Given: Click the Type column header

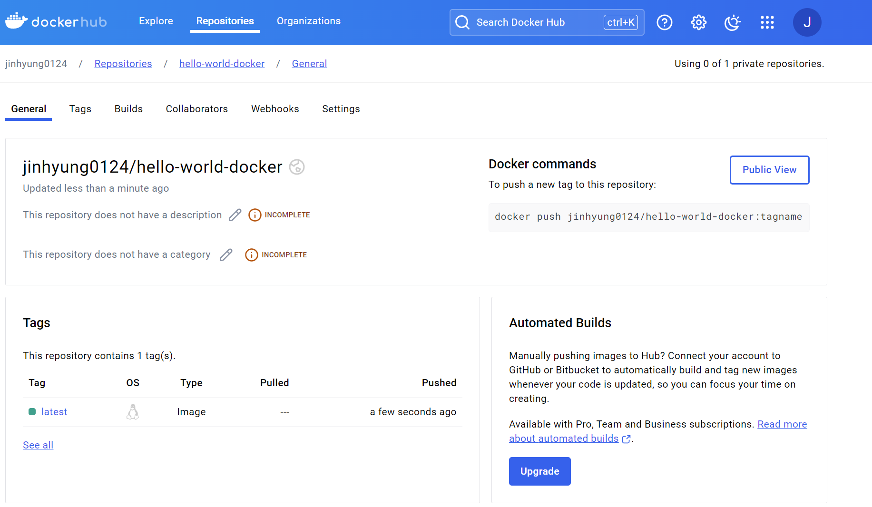Looking at the screenshot, I should coord(191,383).
